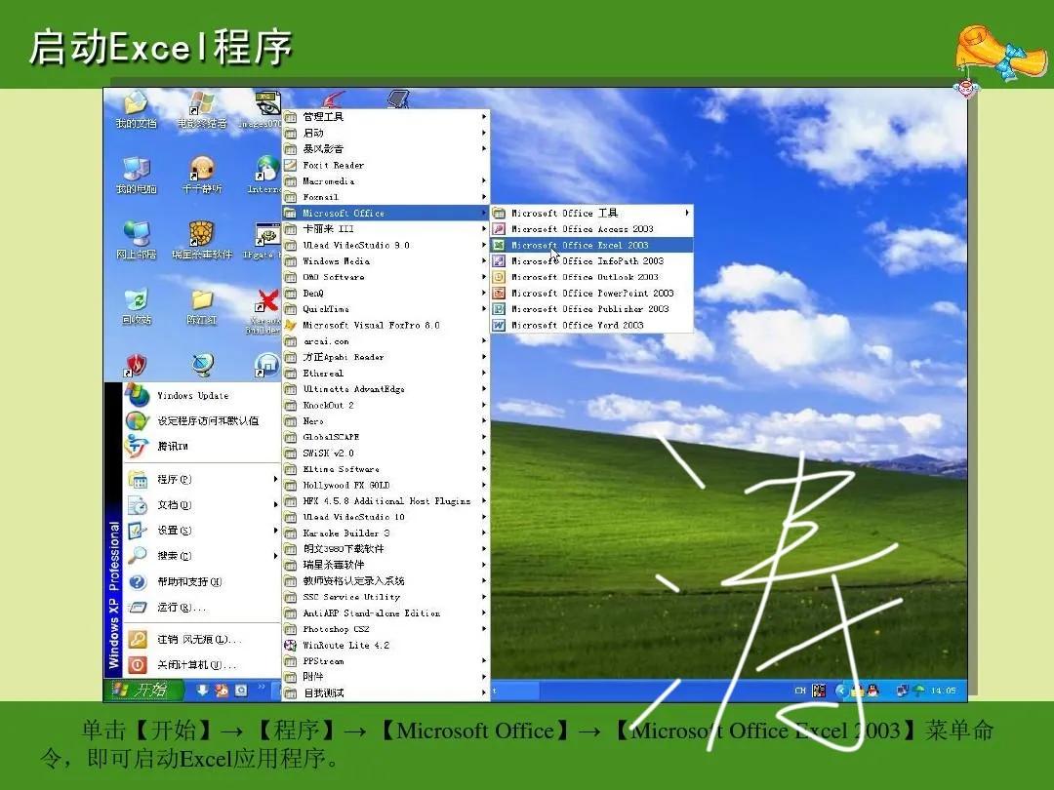Open Microsoft Office Publisher 2003

pyautogui.click(x=582, y=309)
